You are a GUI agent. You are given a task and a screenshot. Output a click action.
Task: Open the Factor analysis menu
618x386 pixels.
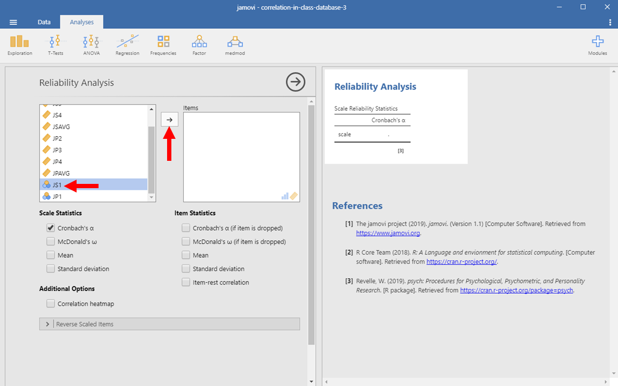point(199,45)
